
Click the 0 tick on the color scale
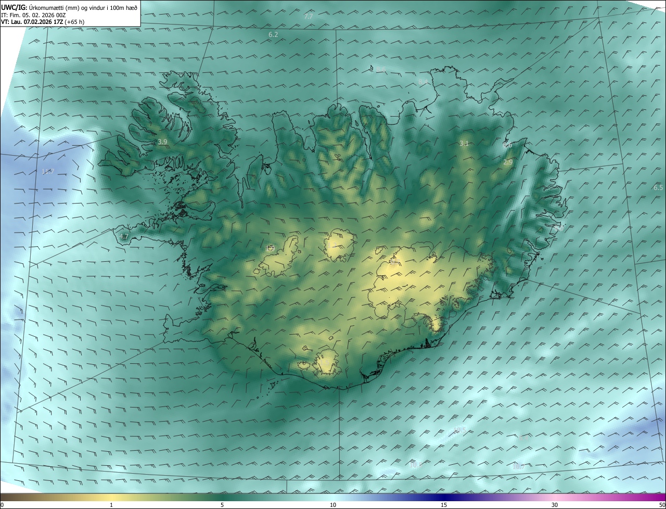click(2, 505)
